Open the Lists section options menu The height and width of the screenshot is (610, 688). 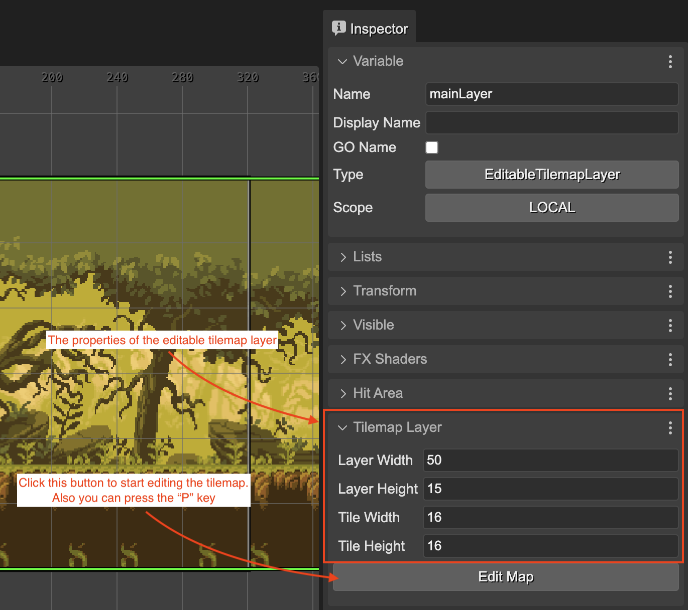[x=670, y=257]
